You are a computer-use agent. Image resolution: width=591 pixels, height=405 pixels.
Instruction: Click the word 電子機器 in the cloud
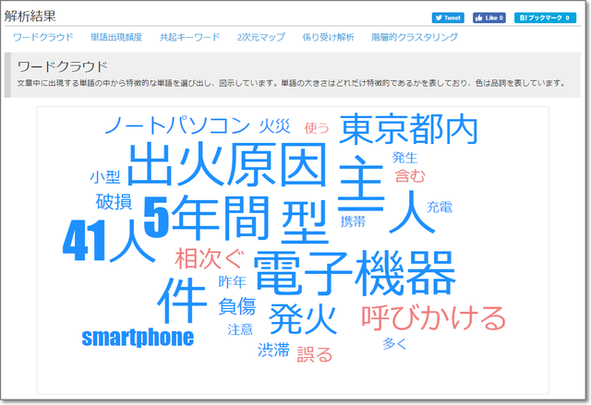click(x=354, y=272)
